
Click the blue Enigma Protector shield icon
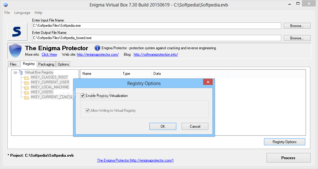[15, 50]
